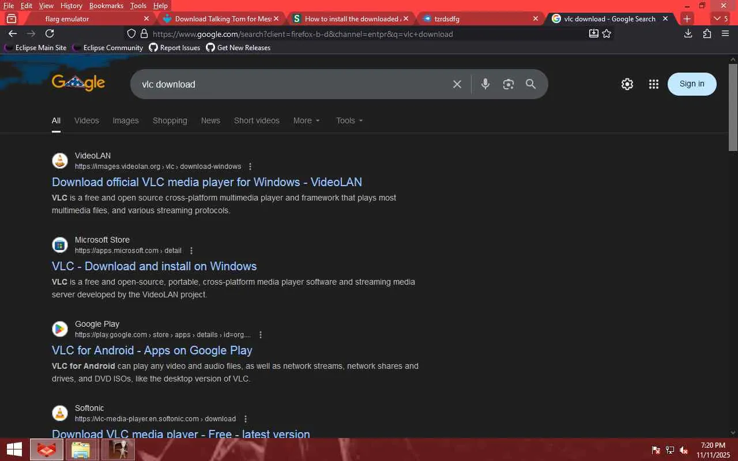Click the Google logo
This screenshot has width=738, height=461.
[78, 82]
